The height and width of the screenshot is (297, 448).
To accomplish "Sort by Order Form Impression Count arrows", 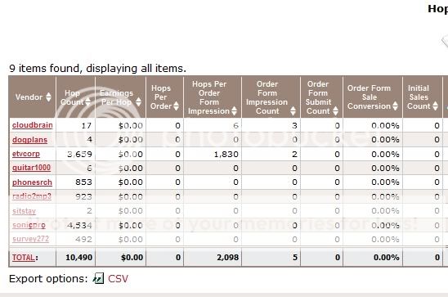I will pyautogui.click(x=293, y=110).
